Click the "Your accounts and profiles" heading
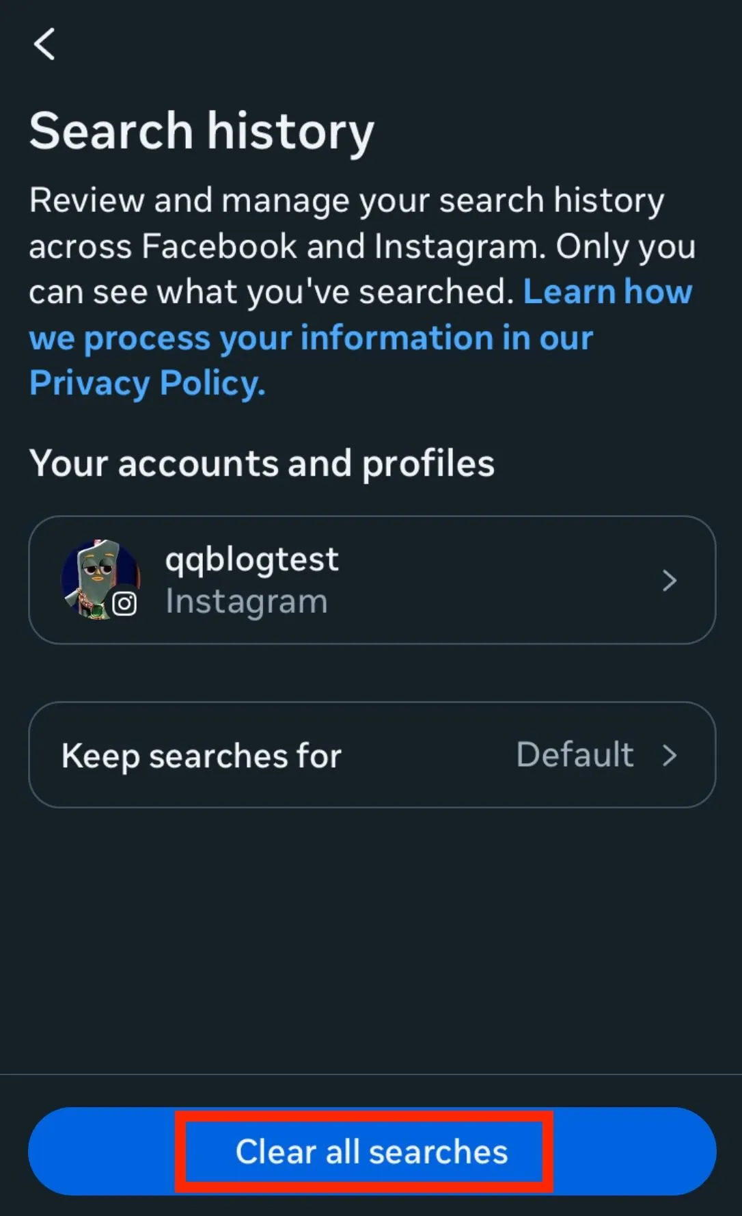The height and width of the screenshot is (1216, 742). pyautogui.click(x=262, y=464)
